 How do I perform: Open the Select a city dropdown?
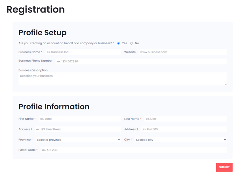click(x=181, y=140)
